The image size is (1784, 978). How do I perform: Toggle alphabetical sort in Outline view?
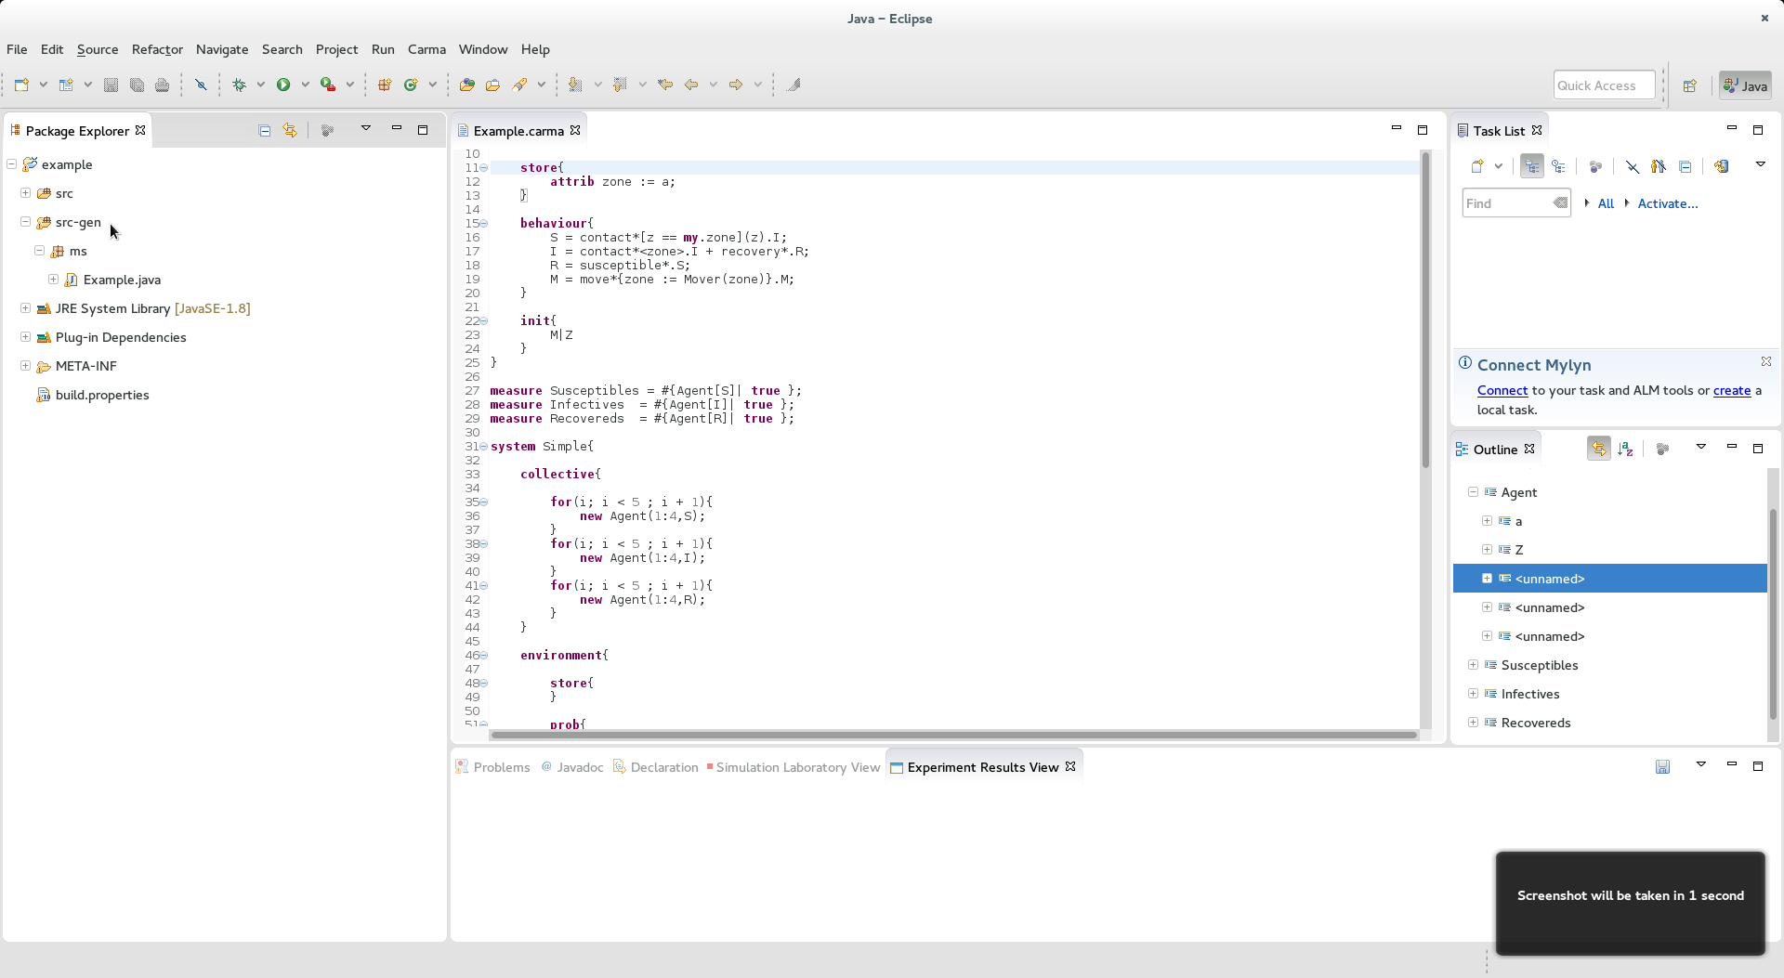[1625, 449]
